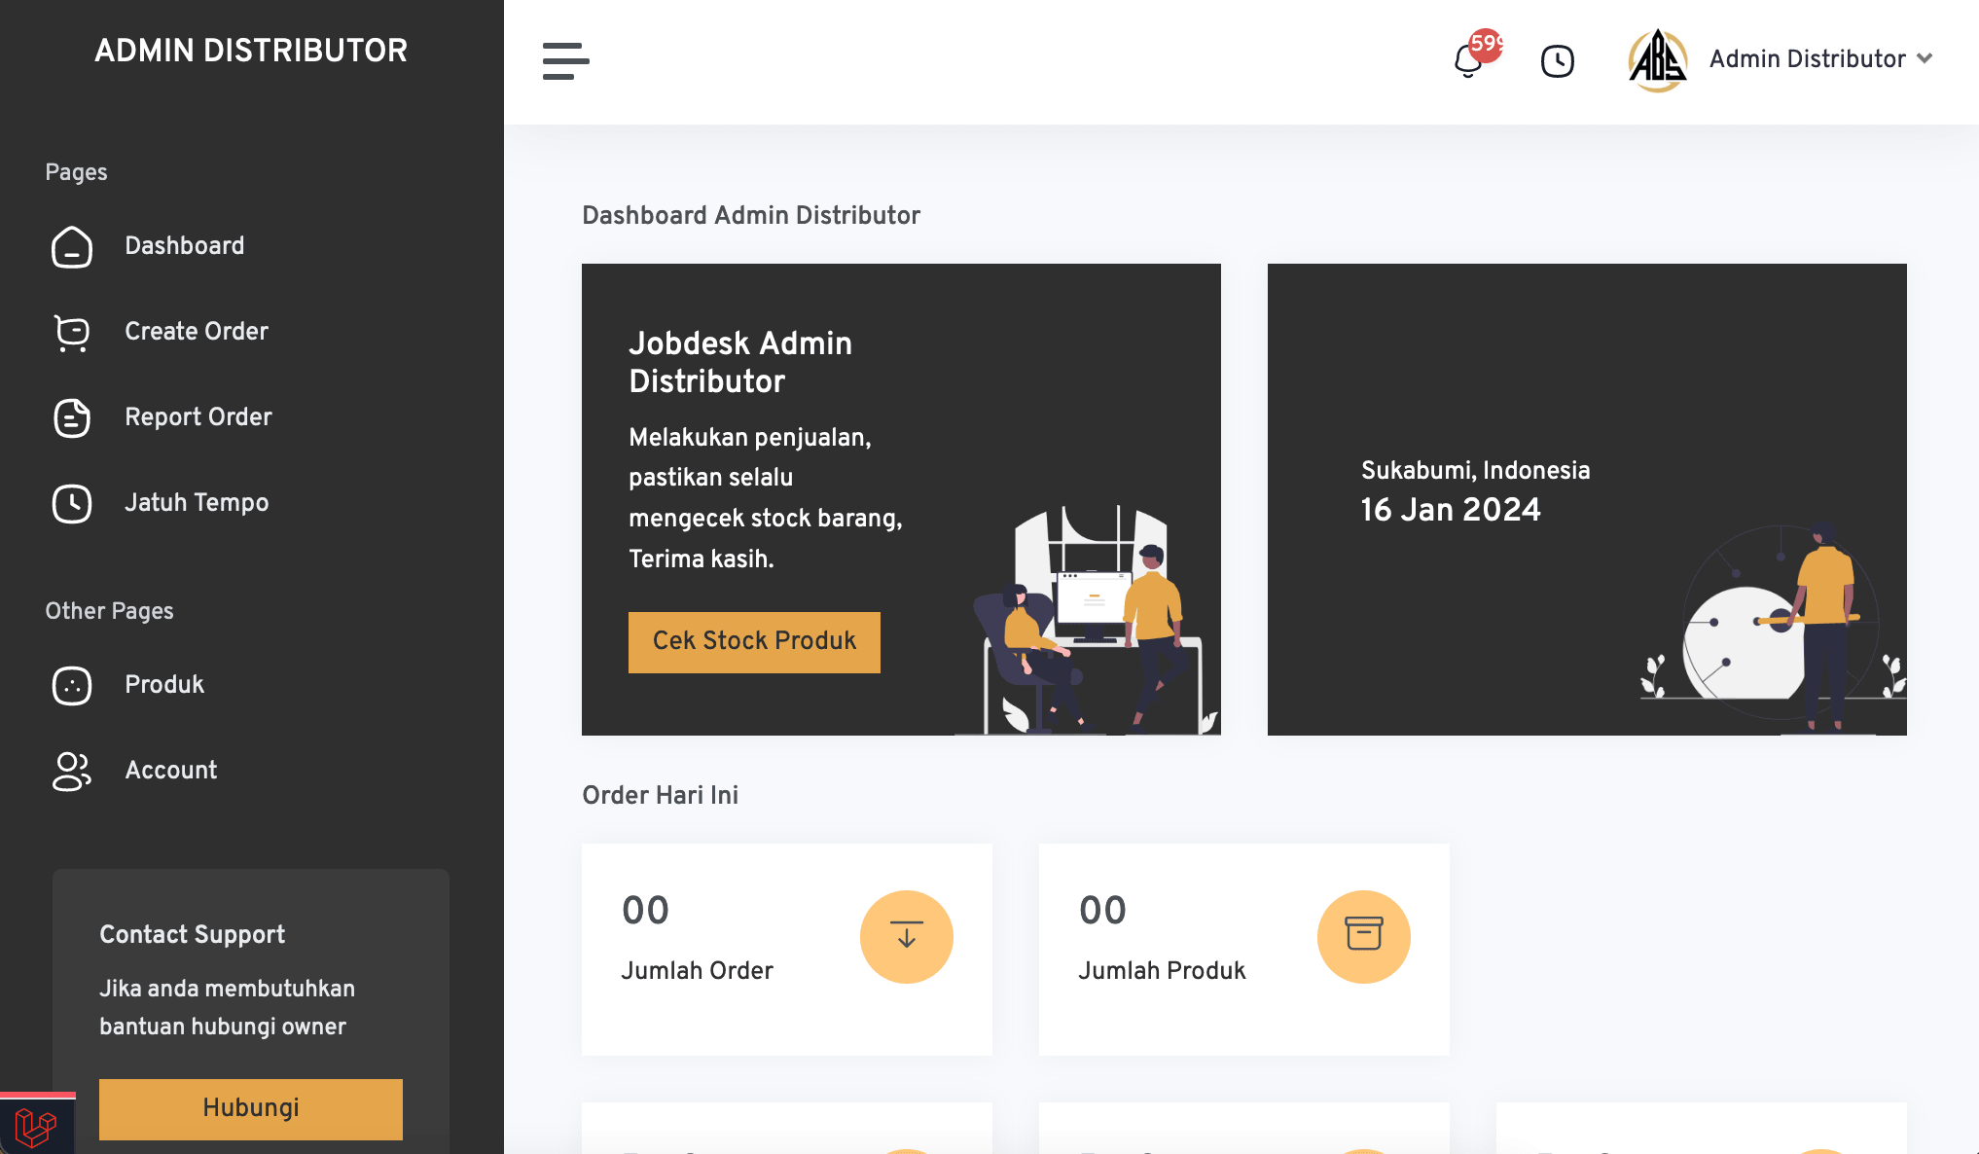Open the notification badge showing 599
Viewport: 1979px width, 1154px height.
coord(1488,44)
